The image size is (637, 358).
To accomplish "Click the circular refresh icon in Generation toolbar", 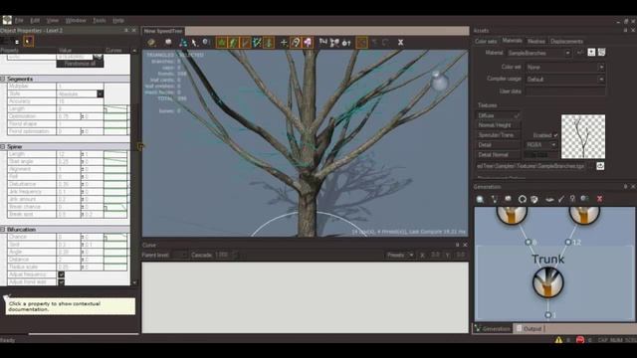I will pyautogui.click(x=522, y=199).
